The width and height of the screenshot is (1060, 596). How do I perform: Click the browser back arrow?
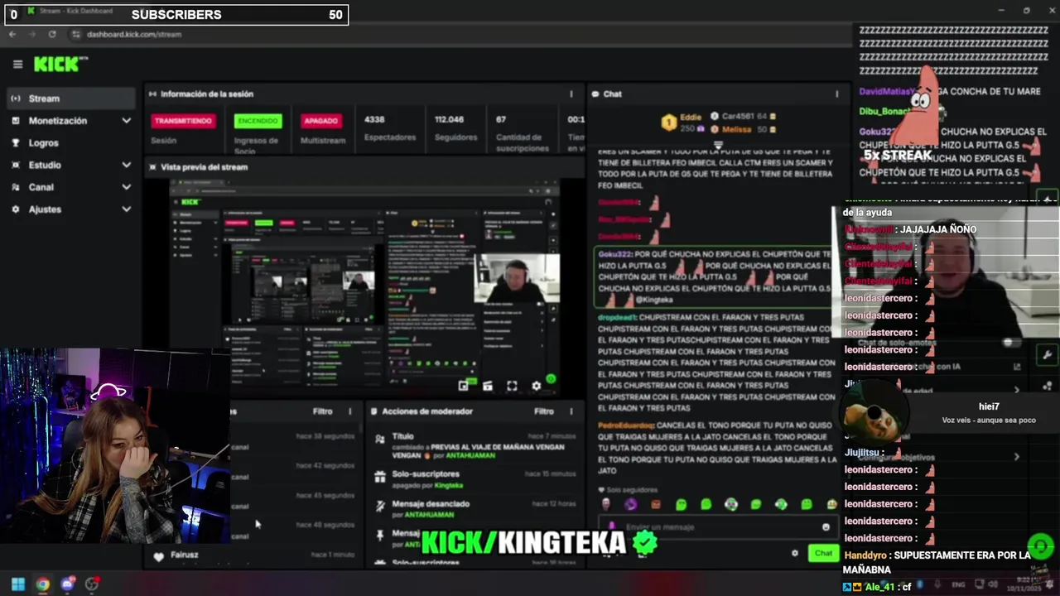point(12,34)
